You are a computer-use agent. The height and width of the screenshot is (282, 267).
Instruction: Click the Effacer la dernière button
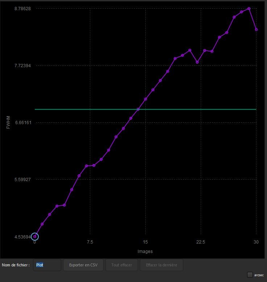click(x=162, y=265)
